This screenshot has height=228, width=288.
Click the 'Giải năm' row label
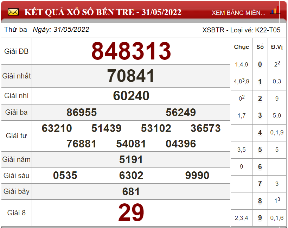(16, 159)
